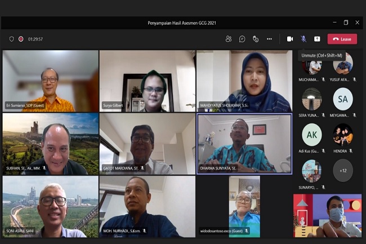Screen dimensions: 366x244
Task: Click the self-view video in bottom corner
Action: coord(327,215)
